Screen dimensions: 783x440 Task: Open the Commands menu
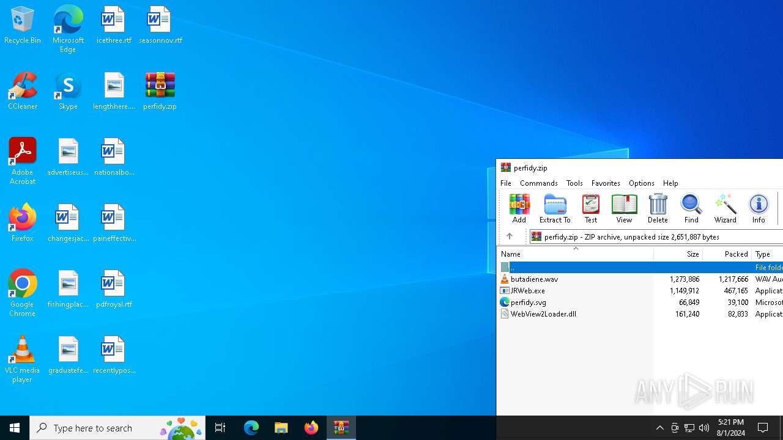coord(539,183)
